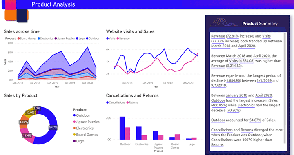This screenshot has width=294, height=155.
Task: Click the Product Analysis title header
Action: tap(53, 4)
